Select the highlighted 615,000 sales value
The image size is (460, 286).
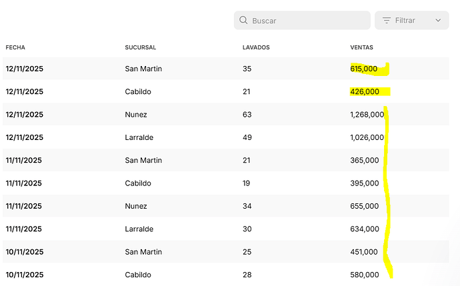click(x=364, y=69)
